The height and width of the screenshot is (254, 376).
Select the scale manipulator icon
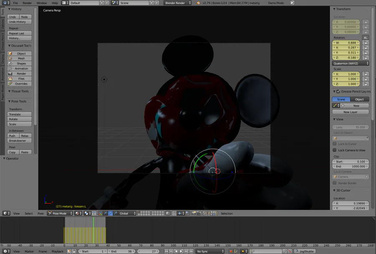tap(115, 213)
